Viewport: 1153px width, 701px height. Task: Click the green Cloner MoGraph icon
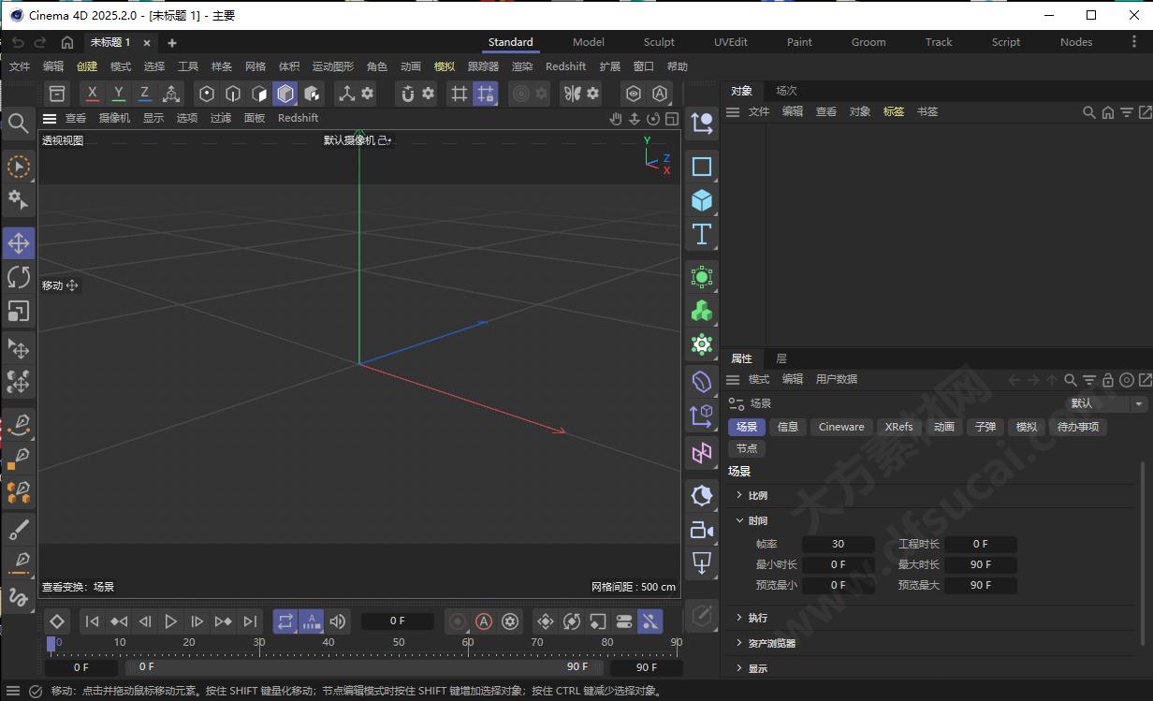tap(701, 311)
